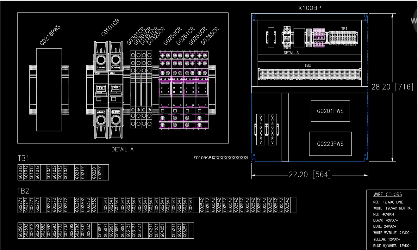Click the WHITE W/BLUE: 24VDC- legend entry

pyautogui.click(x=392, y=233)
